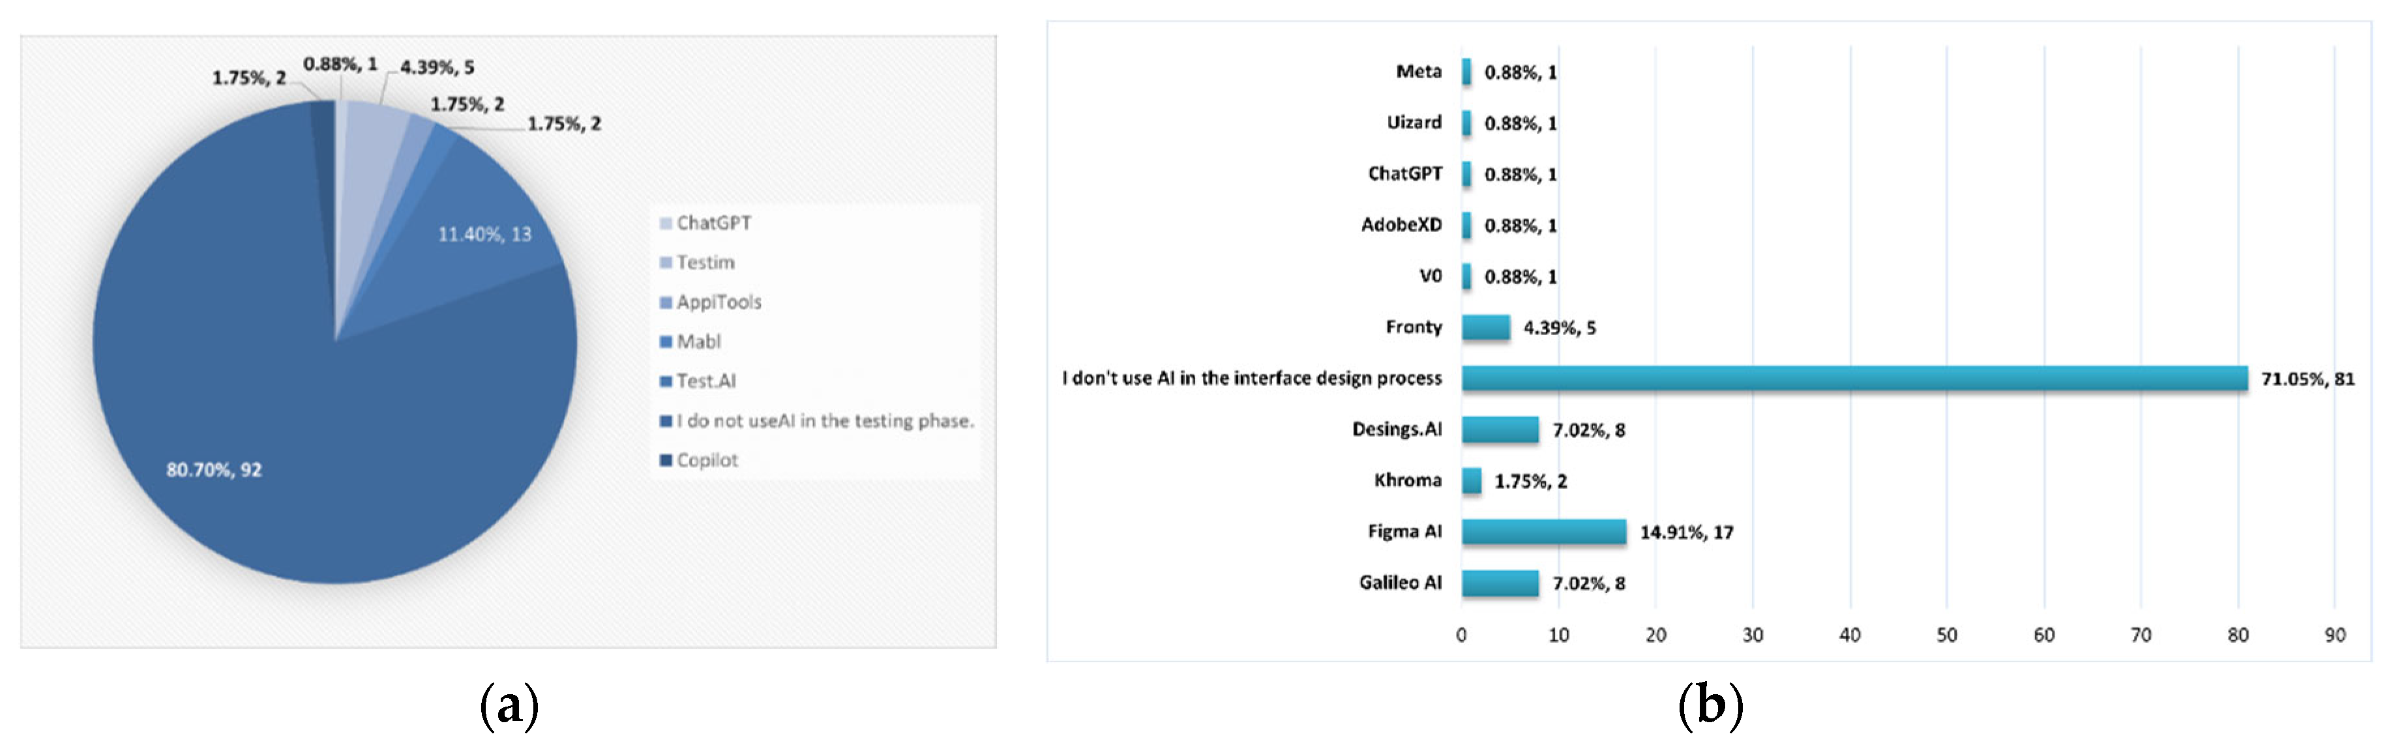Click the ChatGPT legend color swatch
The image size is (2387, 747).
pyautogui.click(x=665, y=224)
